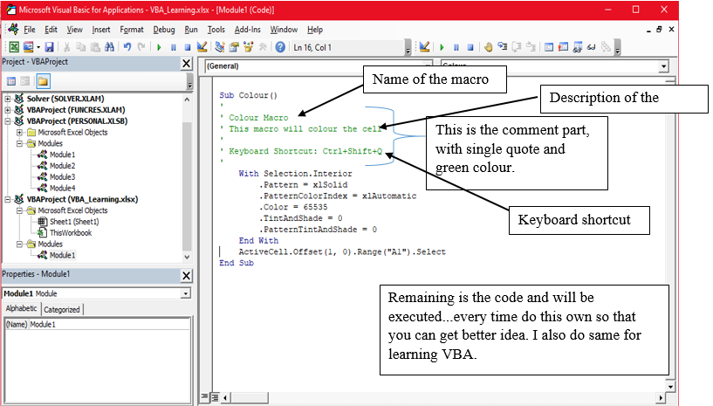713x406 pixels.
Task: Open the File menu
Action: point(30,30)
